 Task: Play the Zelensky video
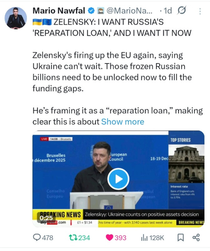click(118, 179)
